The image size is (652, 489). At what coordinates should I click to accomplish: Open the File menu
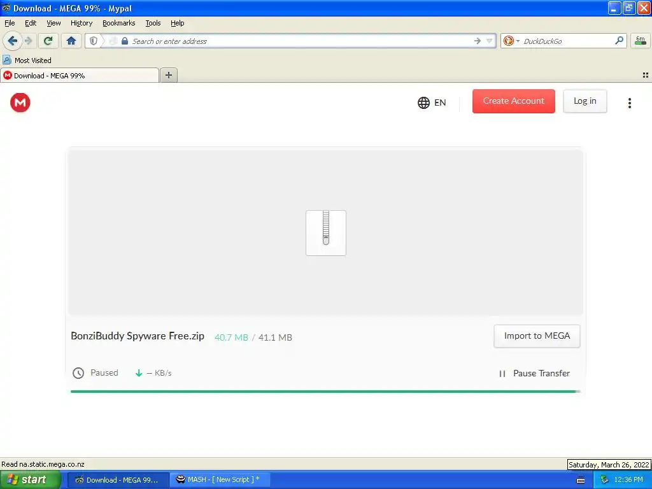[10, 23]
